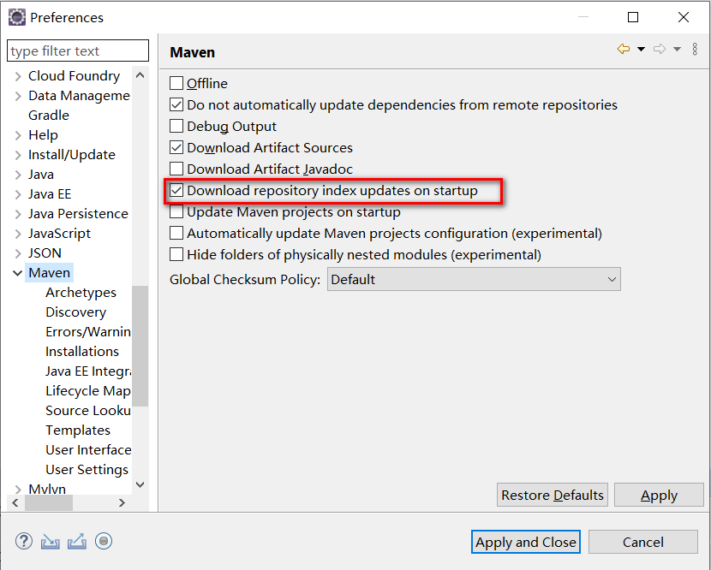711x570 pixels.
Task: Expand the Java EE tree node
Action: pyautogui.click(x=18, y=194)
